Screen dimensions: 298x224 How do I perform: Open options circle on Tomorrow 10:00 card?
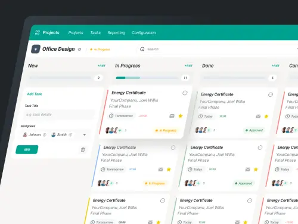click(173, 148)
